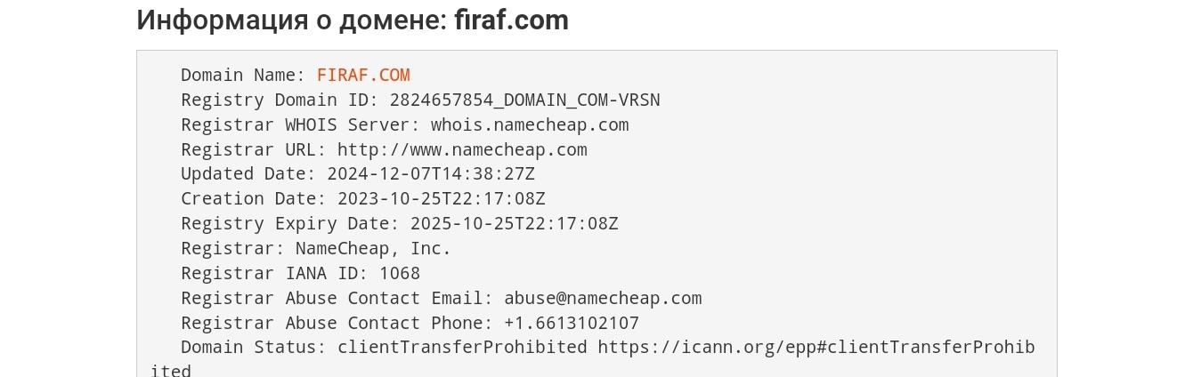The height and width of the screenshot is (377, 1193).
Task: Click the orange FIRAF.COM domain link
Action: point(363,76)
